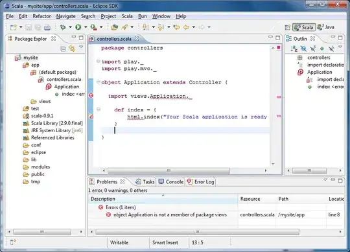Toggle alphabetical Sort in Outline view
This screenshot has height=252, width=350.
(x=294, y=49)
